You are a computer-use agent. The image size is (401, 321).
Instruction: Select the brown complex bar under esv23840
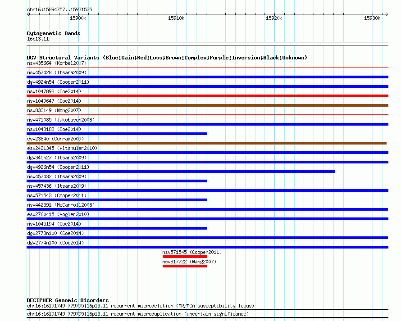click(x=207, y=143)
